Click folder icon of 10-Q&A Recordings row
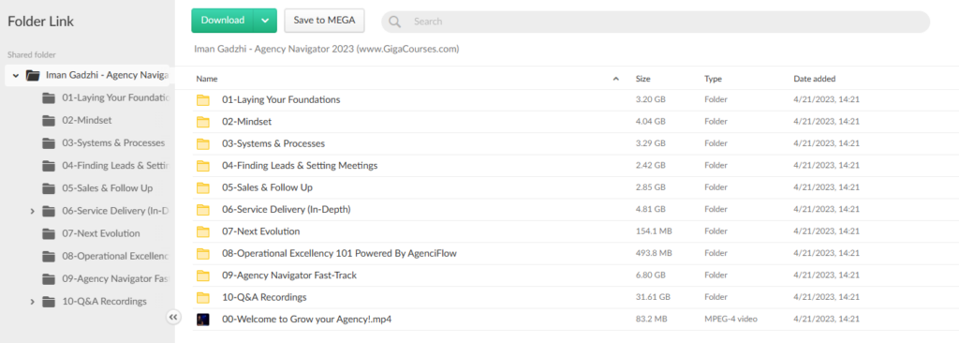Screen dimensions: 959x343 click(x=203, y=298)
